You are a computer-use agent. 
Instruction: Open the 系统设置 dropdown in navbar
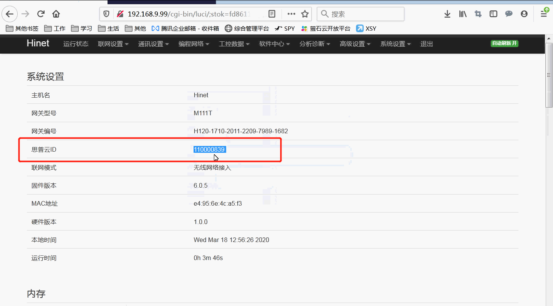pyautogui.click(x=395, y=44)
